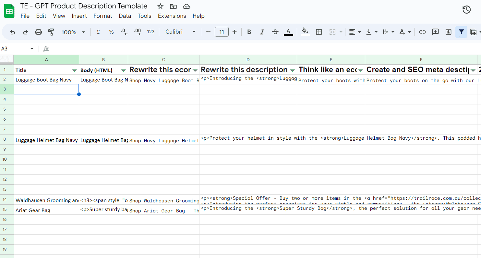This screenshot has width=481, height=258.
Task: Click the font size field
Action: tap(222, 32)
